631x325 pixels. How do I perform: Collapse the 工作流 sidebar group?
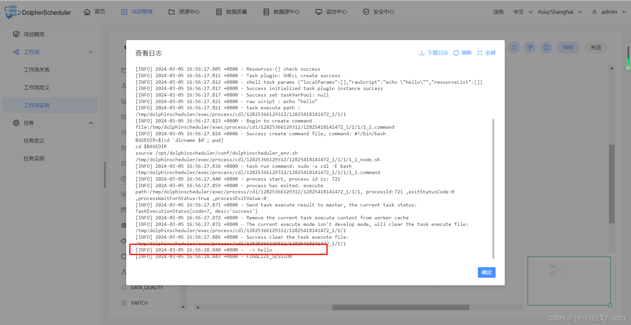coord(91,52)
